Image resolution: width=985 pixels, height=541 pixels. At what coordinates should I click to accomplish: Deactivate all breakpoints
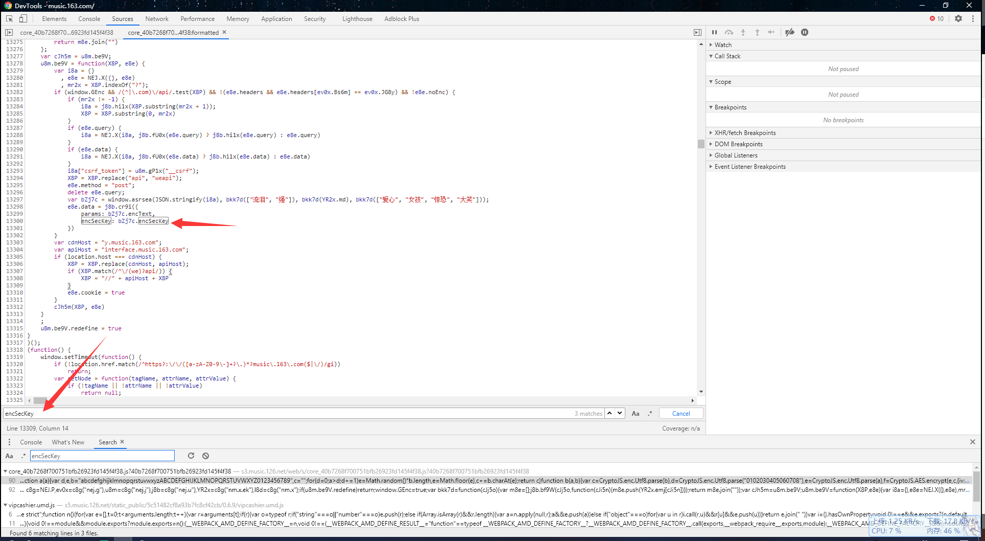[x=790, y=32]
